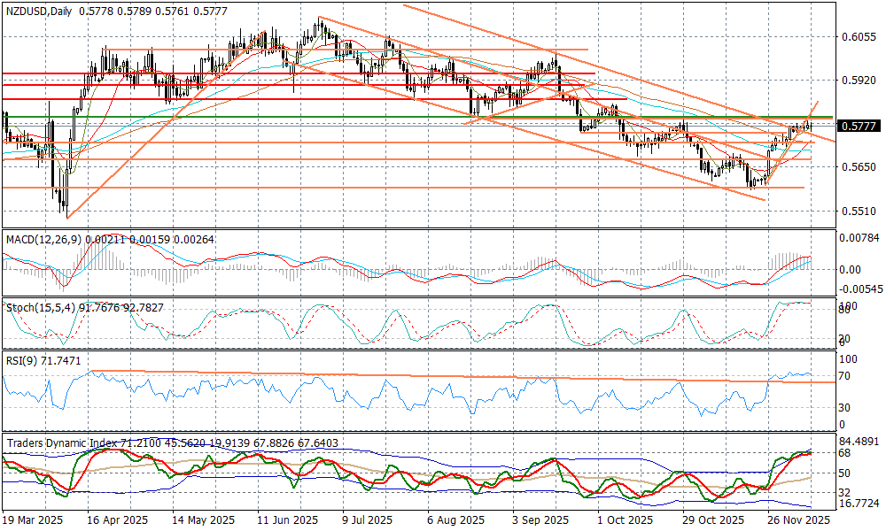Select the Stoch(15,5,4) indicator label
The height and width of the screenshot is (531, 886).
[42, 307]
